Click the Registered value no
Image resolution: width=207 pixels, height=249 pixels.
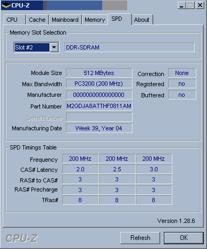pos(182,84)
